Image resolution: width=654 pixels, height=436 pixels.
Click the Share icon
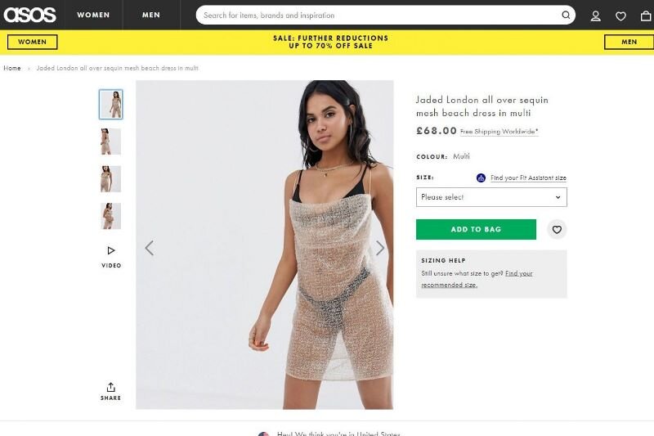[x=110, y=391]
